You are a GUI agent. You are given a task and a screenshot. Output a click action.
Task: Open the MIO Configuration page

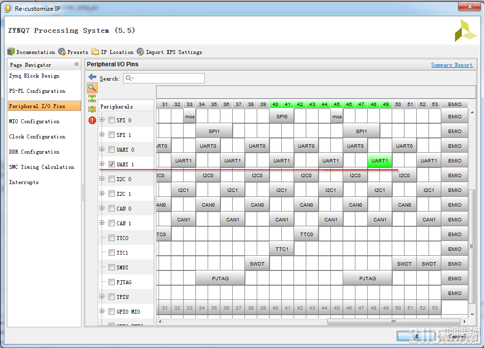click(34, 121)
